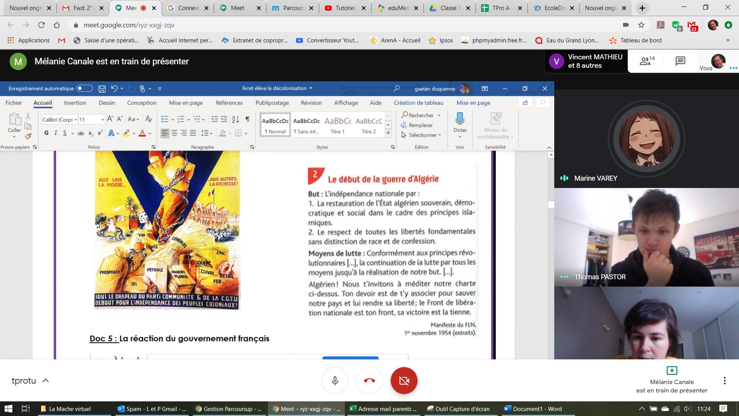Click Chrome reload page button
The image size is (739, 416).
[x=41, y=25]
